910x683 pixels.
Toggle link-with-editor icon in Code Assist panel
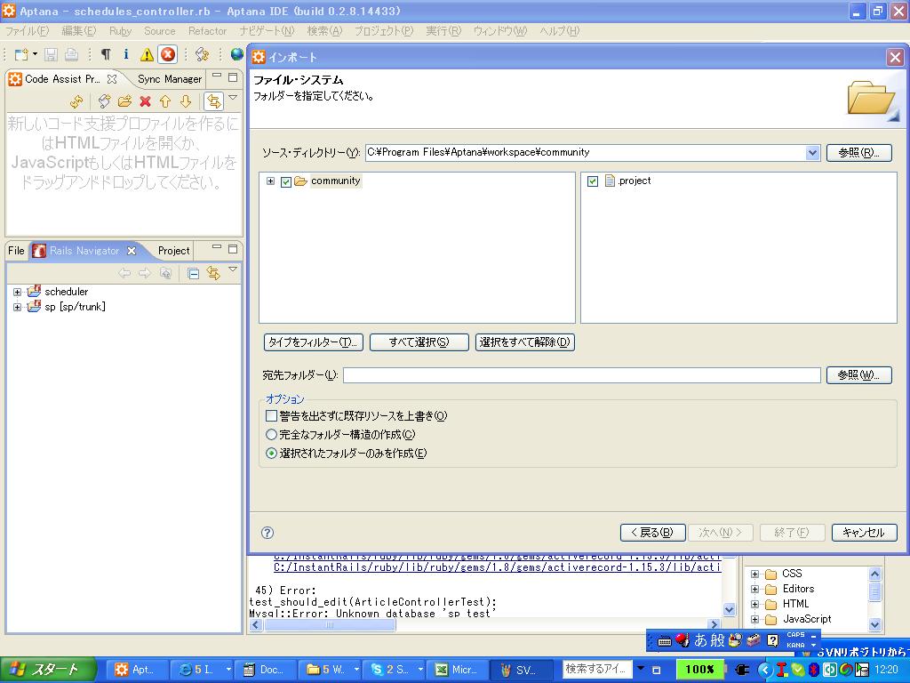[x=213, y=101]
